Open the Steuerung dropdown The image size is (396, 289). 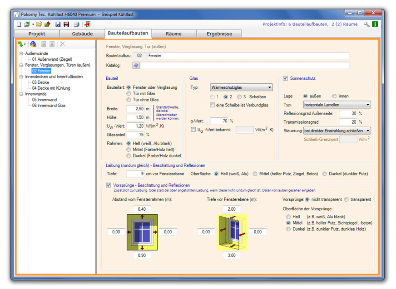click(337, 130)
